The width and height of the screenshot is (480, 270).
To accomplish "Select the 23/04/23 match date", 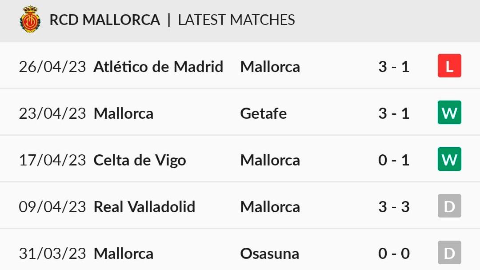I will [x=52, y=113].
